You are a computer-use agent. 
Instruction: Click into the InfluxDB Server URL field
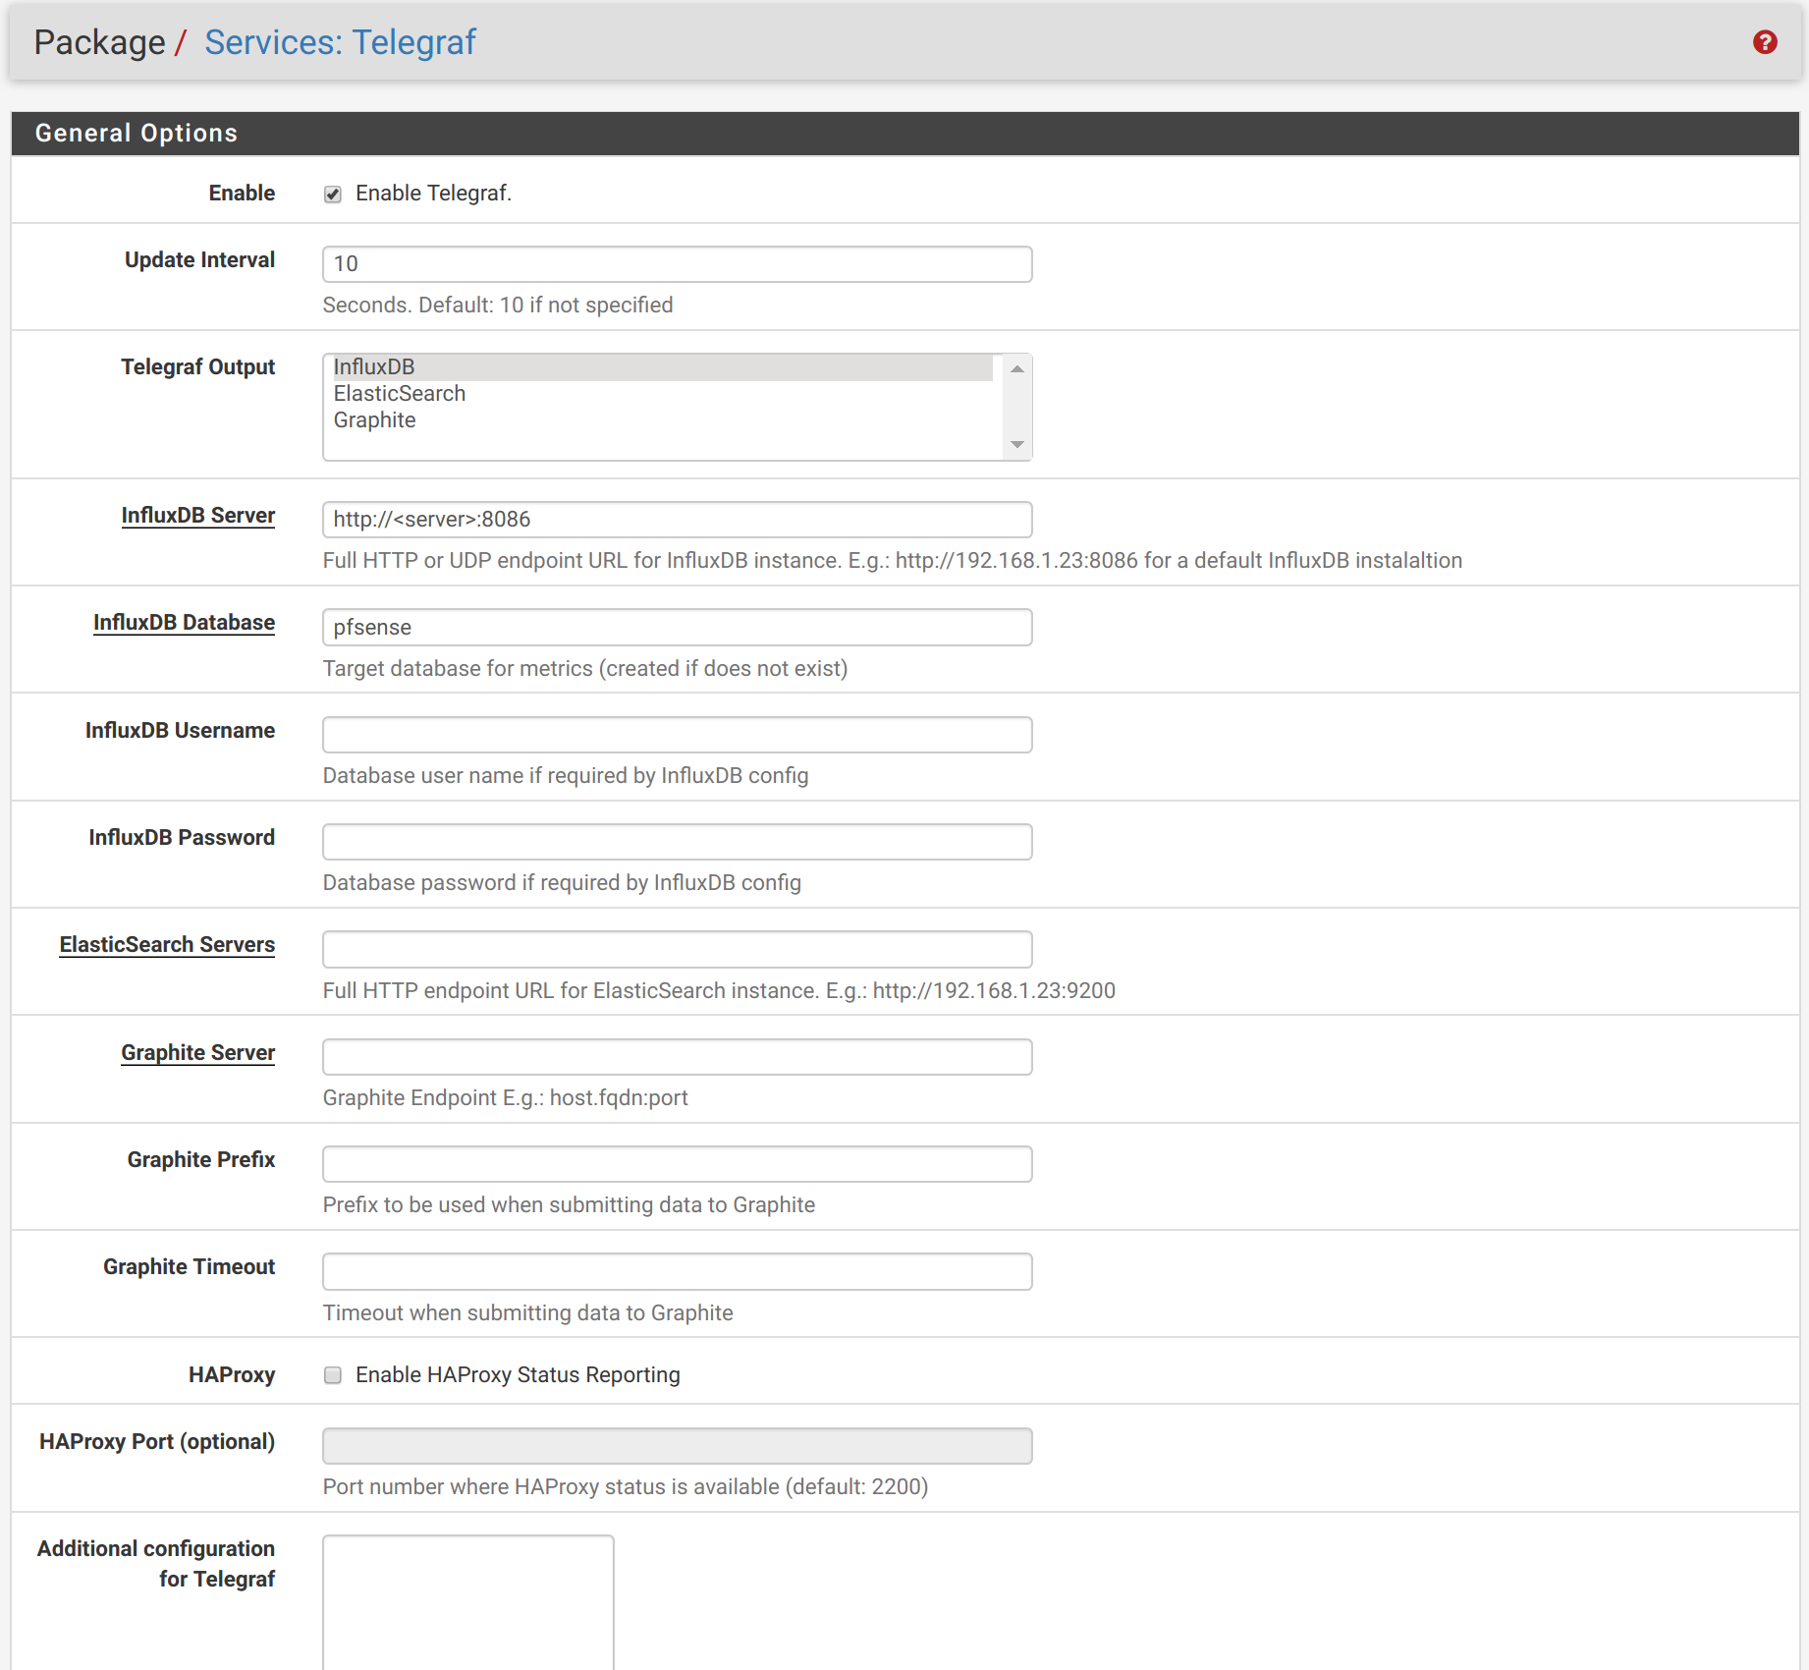(677, 520)
